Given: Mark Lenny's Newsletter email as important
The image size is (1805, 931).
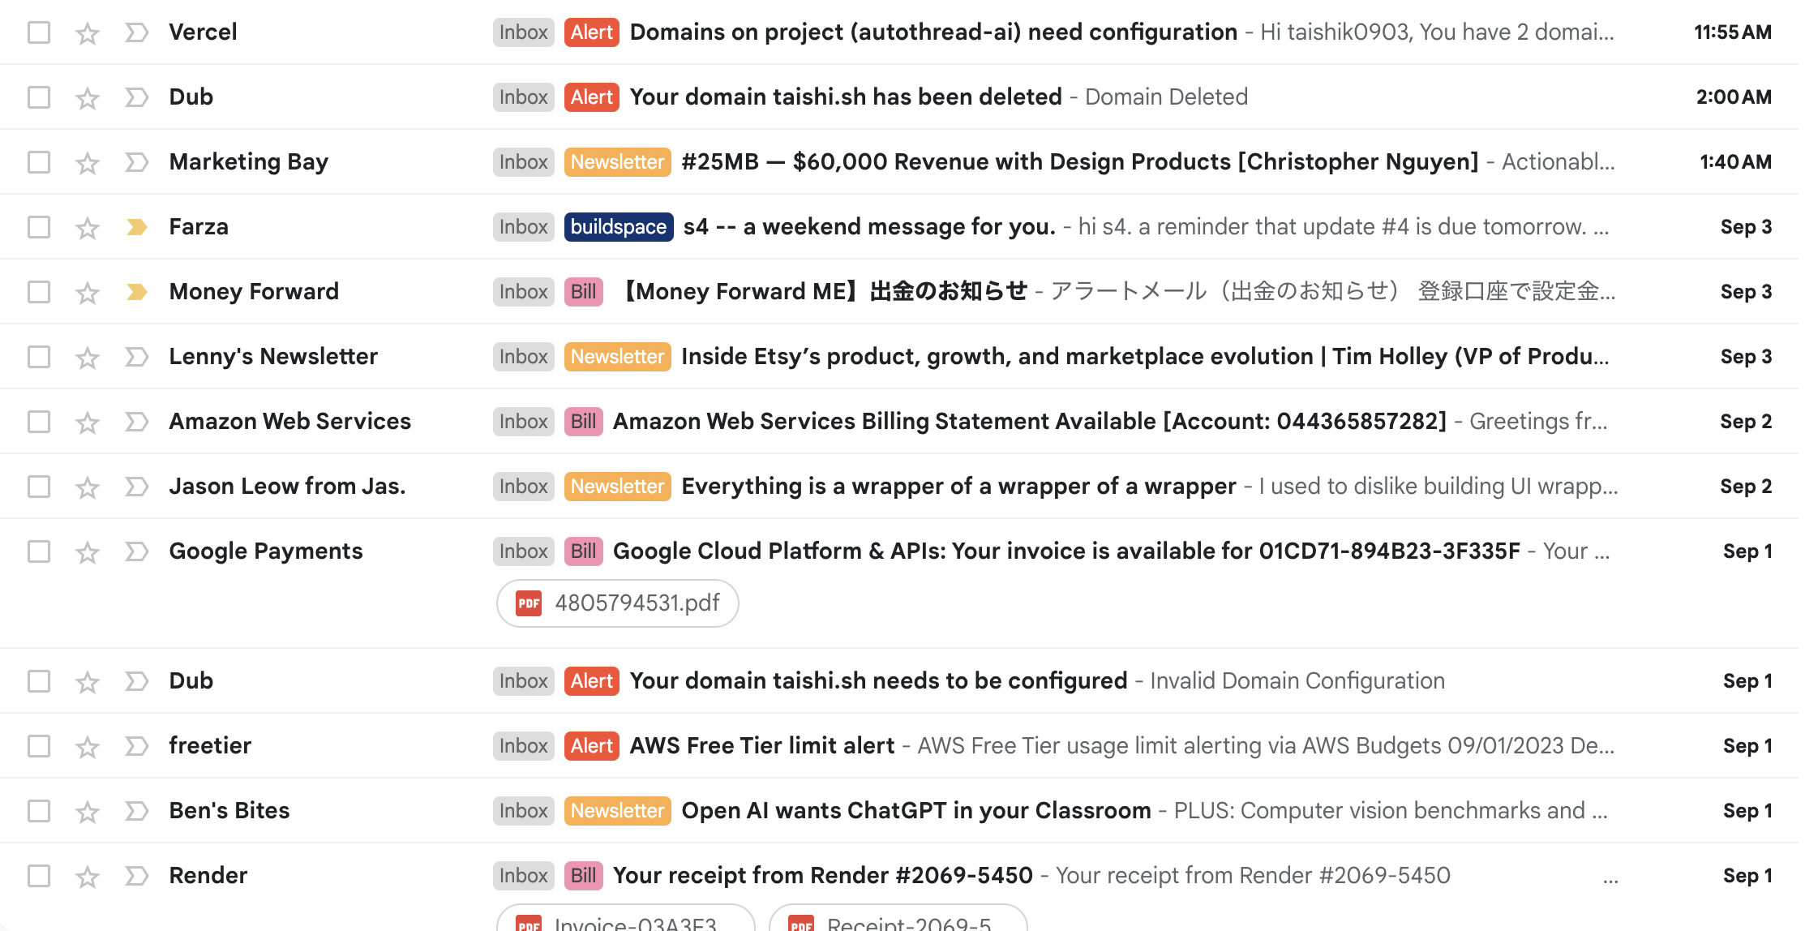Looking at the screenshot, I should point(137,357).
